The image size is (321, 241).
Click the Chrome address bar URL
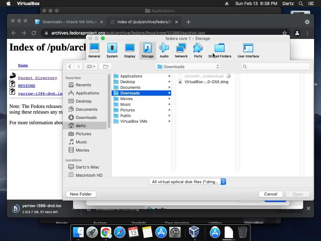[x=128, y=33]
